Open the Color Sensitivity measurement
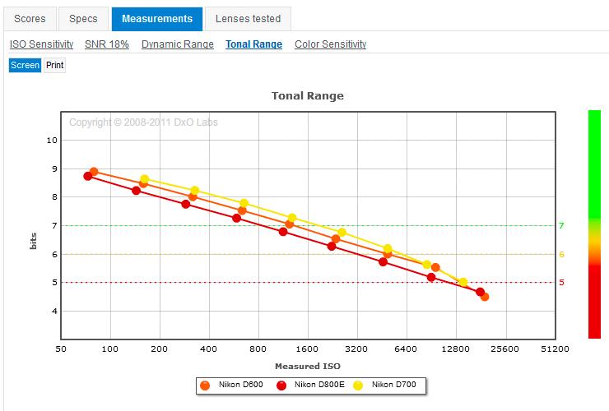Screen dimensions: 609x411 point(331,44)
